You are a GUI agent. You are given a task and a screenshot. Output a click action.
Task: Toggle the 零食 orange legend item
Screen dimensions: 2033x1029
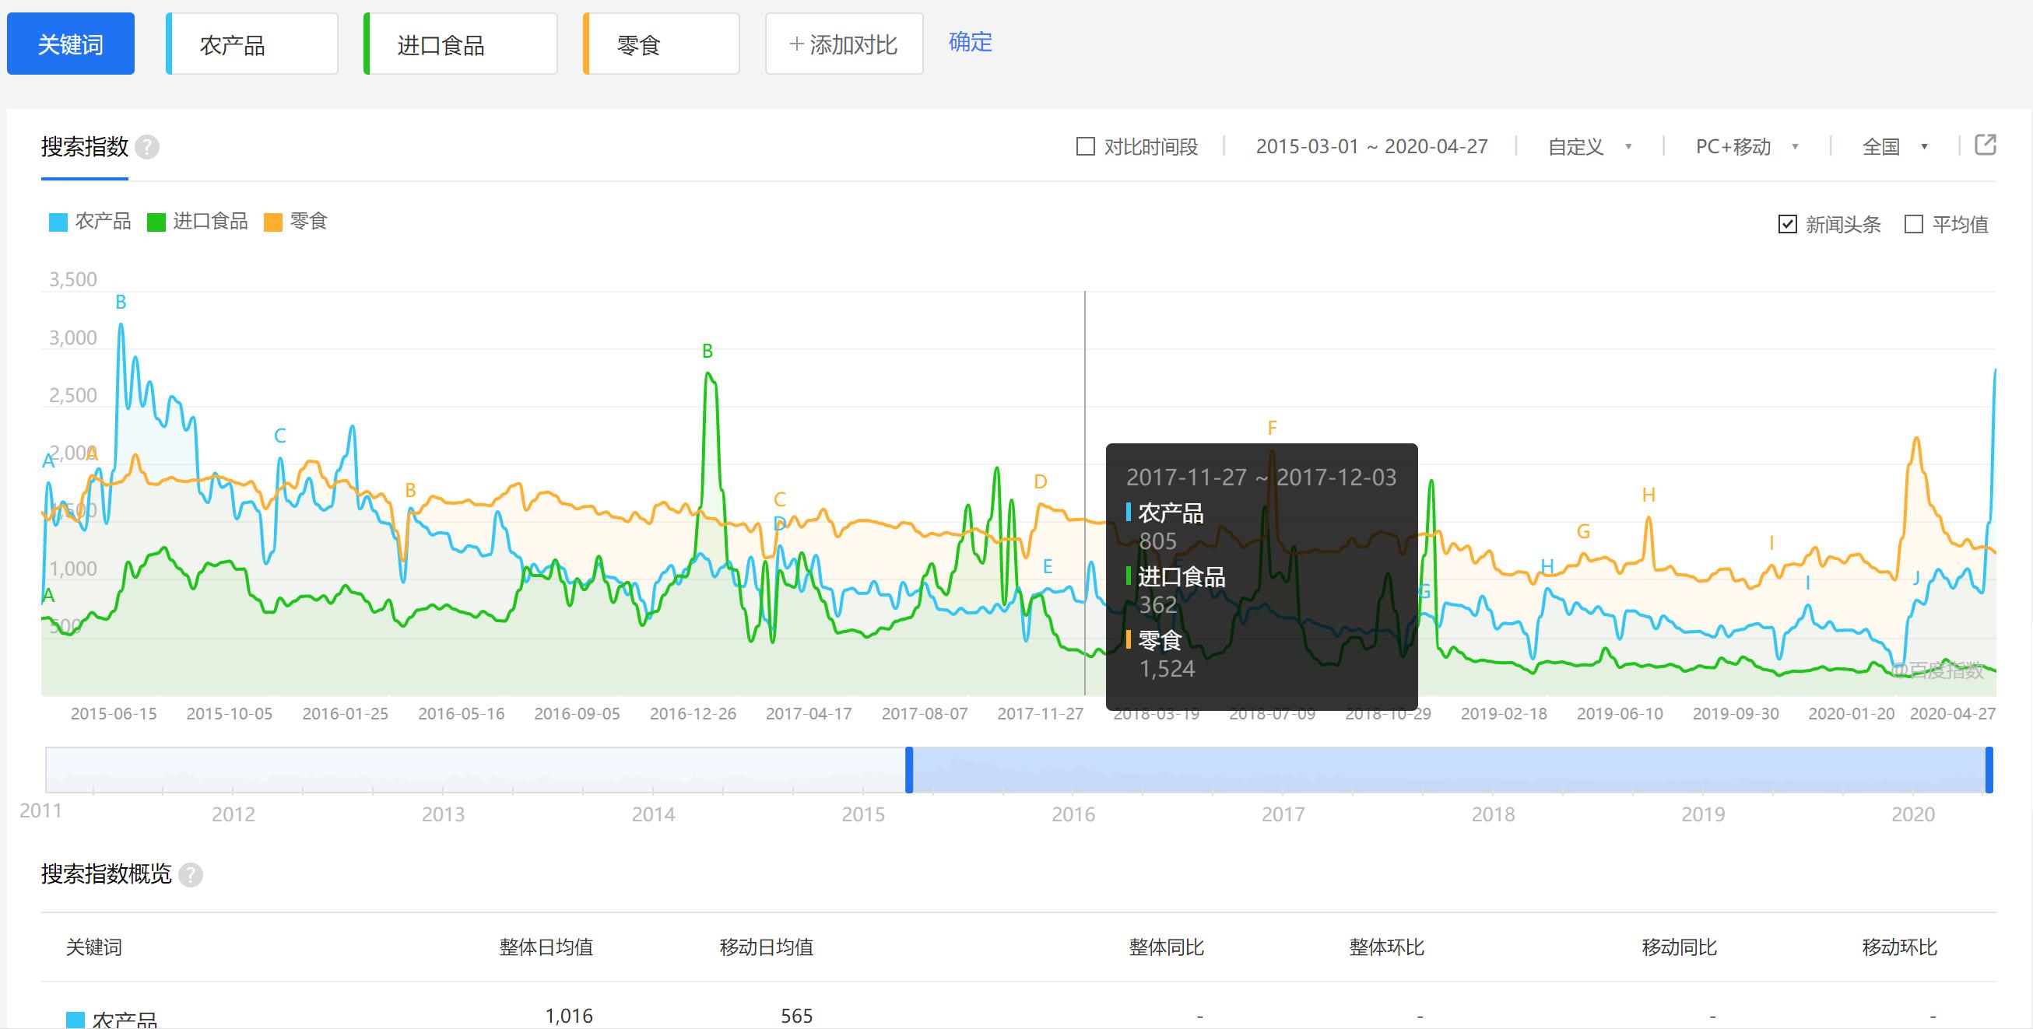tap(273, 222)
